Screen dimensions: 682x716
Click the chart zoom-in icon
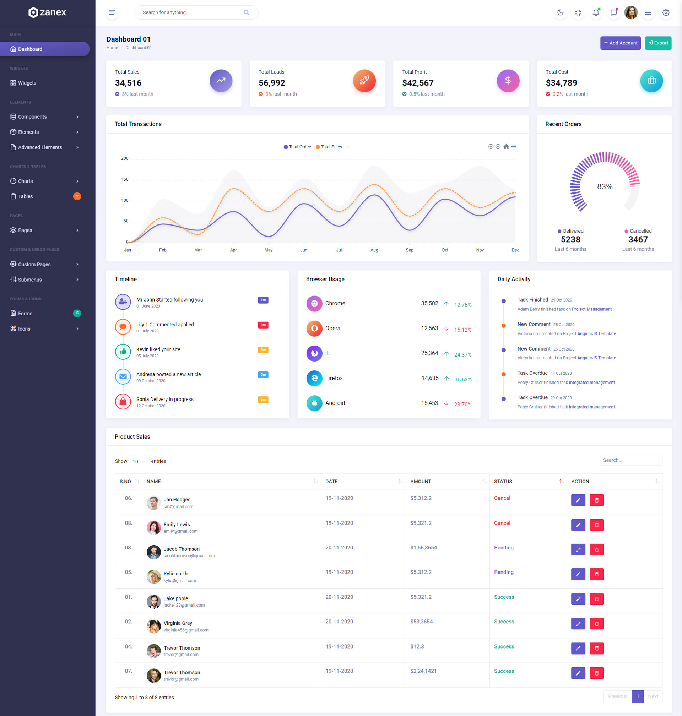pos(491,146)
